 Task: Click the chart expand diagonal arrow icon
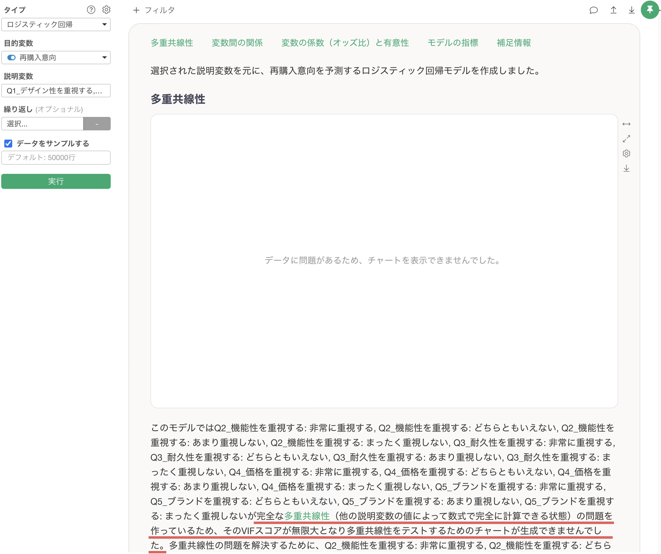point(626,139)
